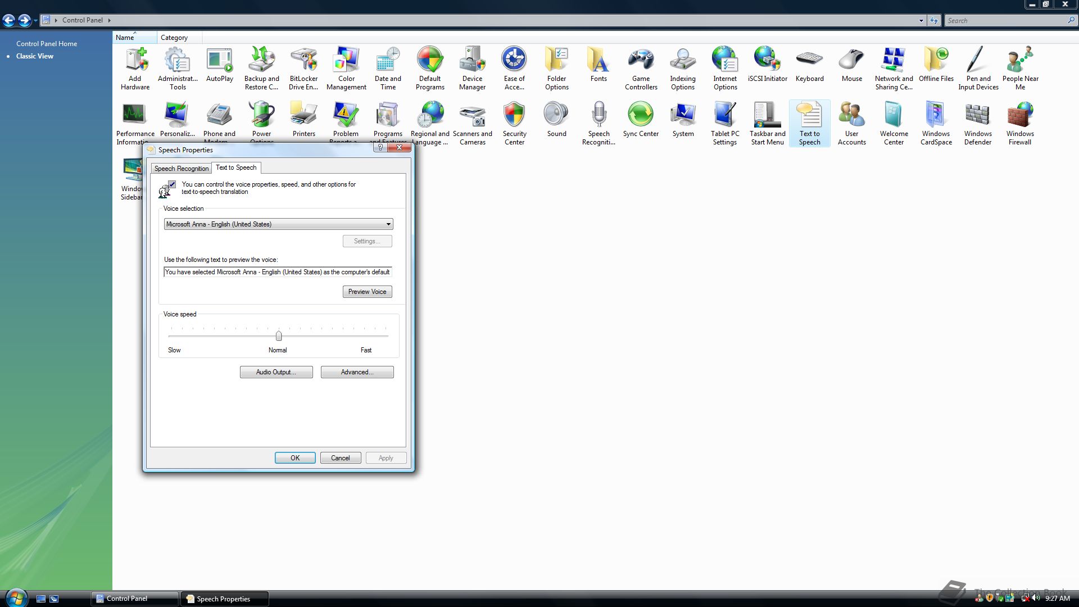The width and height of the screenshot is (1079, 607).
Task: Select the Text to Speech icon
Action: (810, 123)
